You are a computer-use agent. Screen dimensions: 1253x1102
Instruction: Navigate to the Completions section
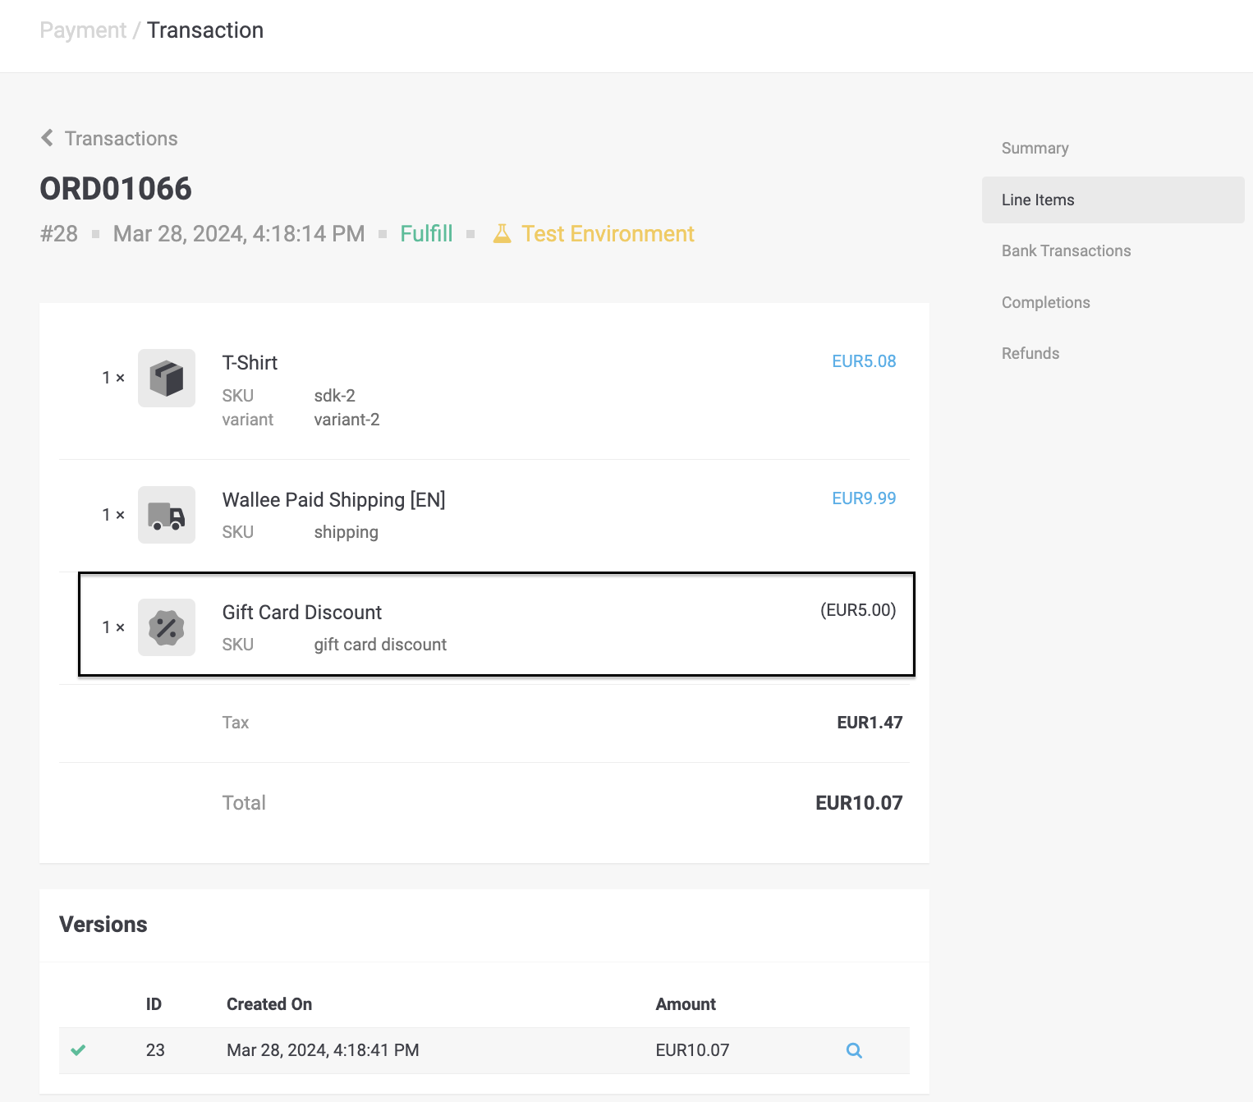pyautogui.click(x=1045, y=302)
